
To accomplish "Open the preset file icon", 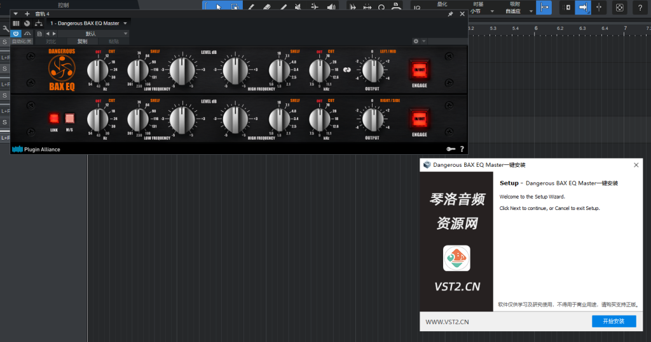I will pos(39,34).
